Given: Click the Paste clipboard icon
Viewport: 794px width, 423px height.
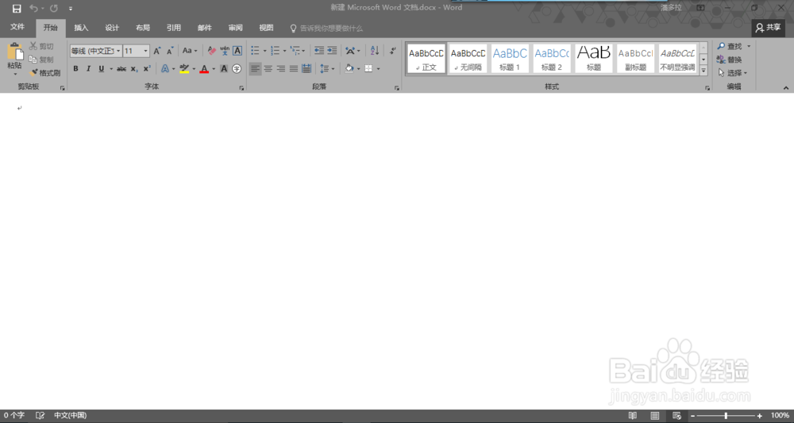Looking at the screenshot, I should [14, 52].
